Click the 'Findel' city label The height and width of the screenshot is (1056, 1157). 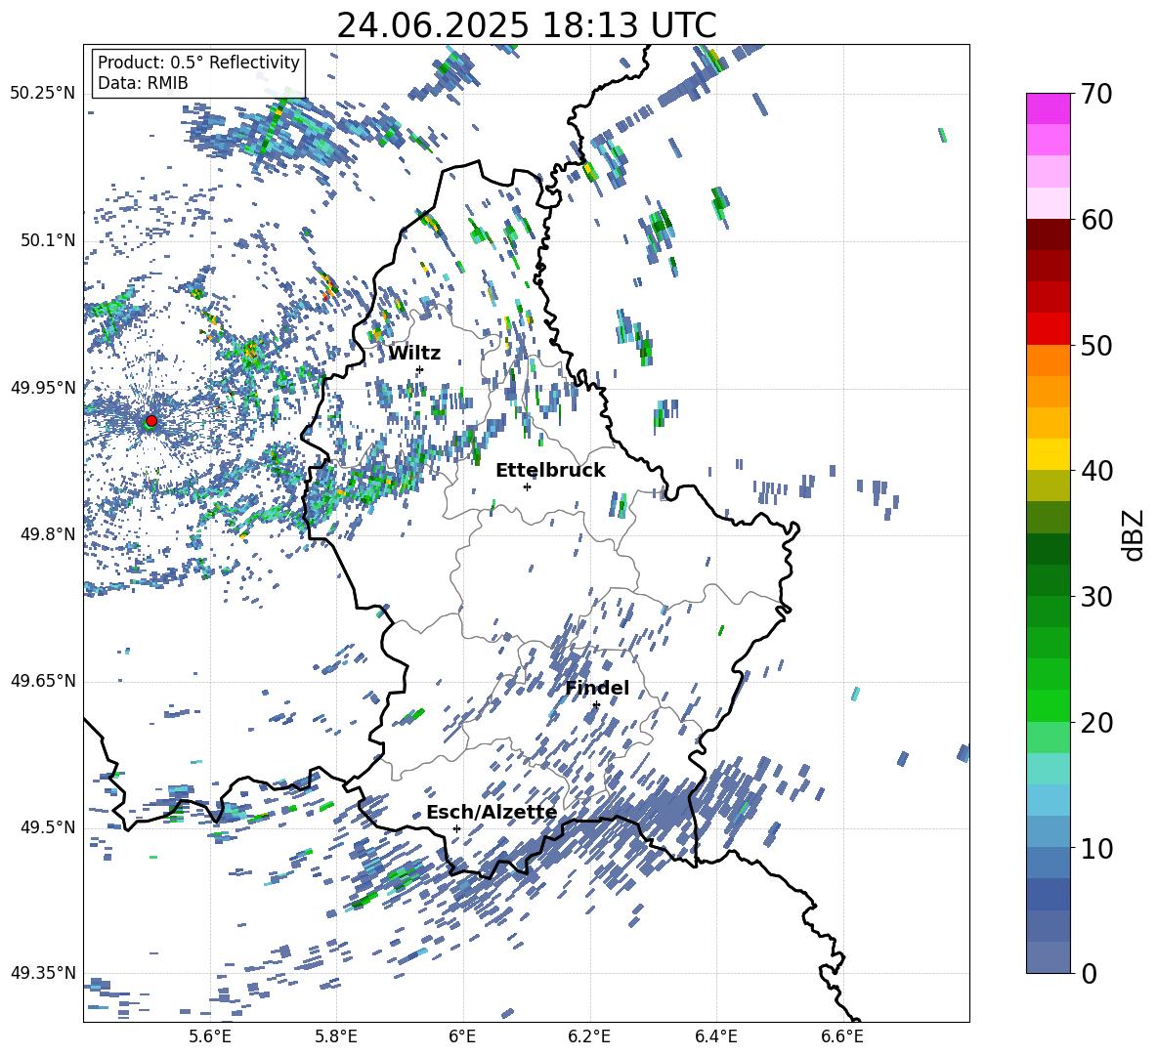pyautogui.click(x=597, y=688)
